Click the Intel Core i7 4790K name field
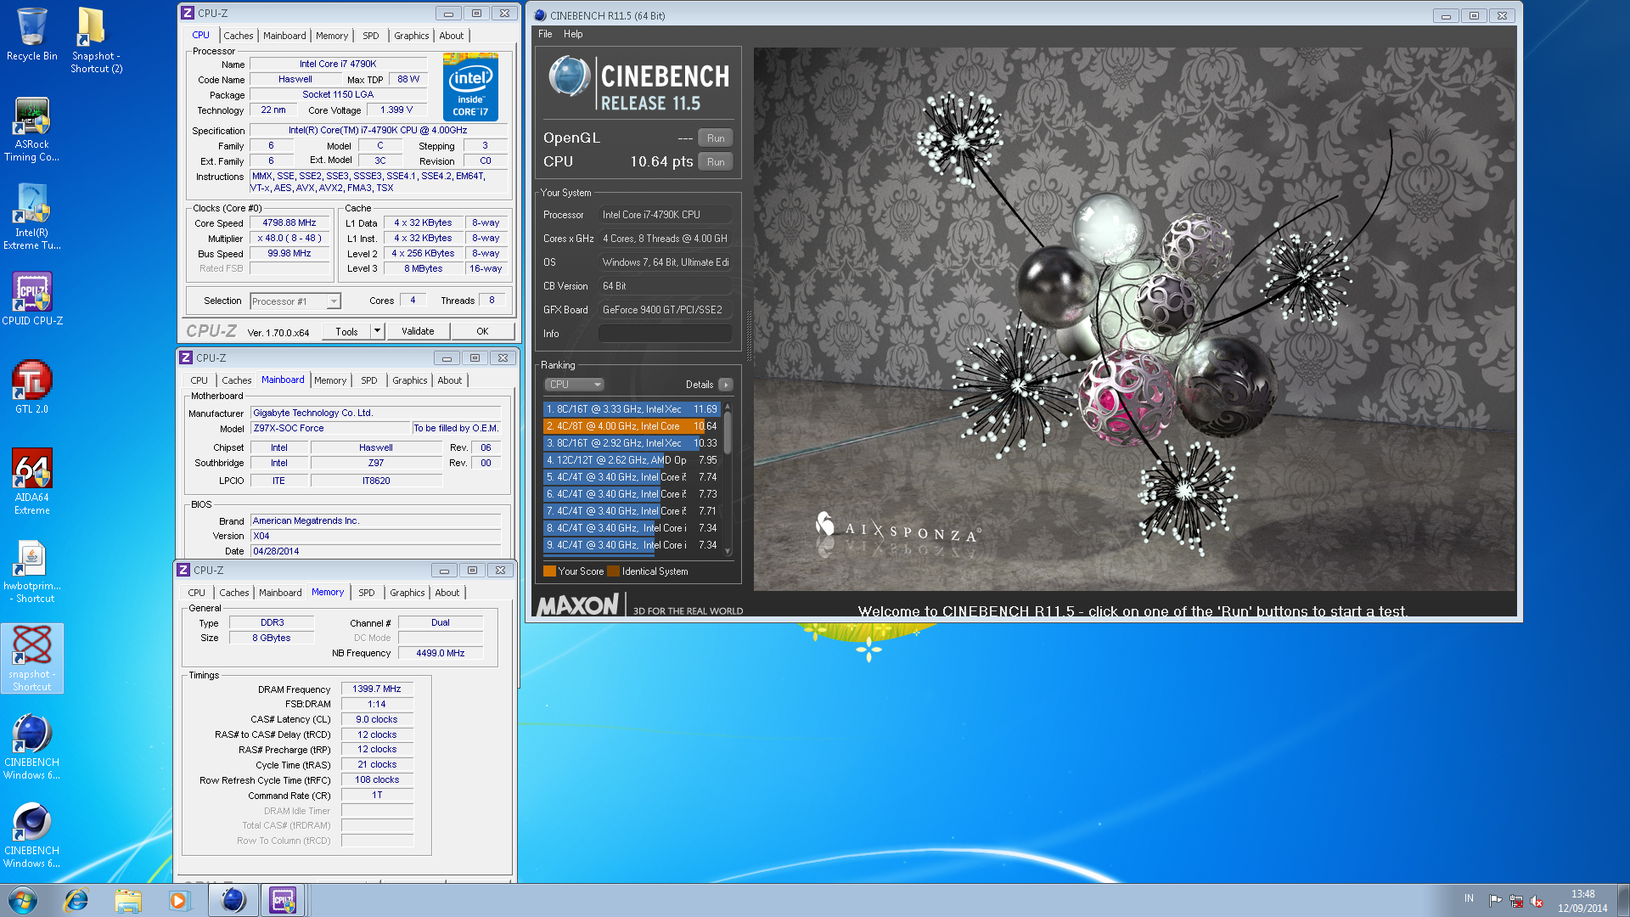 [338, 64]
